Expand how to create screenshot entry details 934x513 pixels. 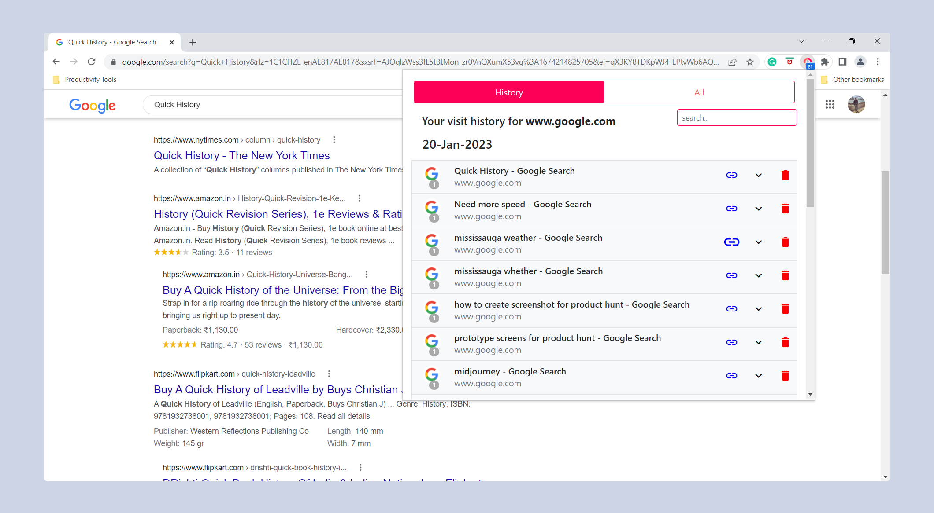point(758,309)
